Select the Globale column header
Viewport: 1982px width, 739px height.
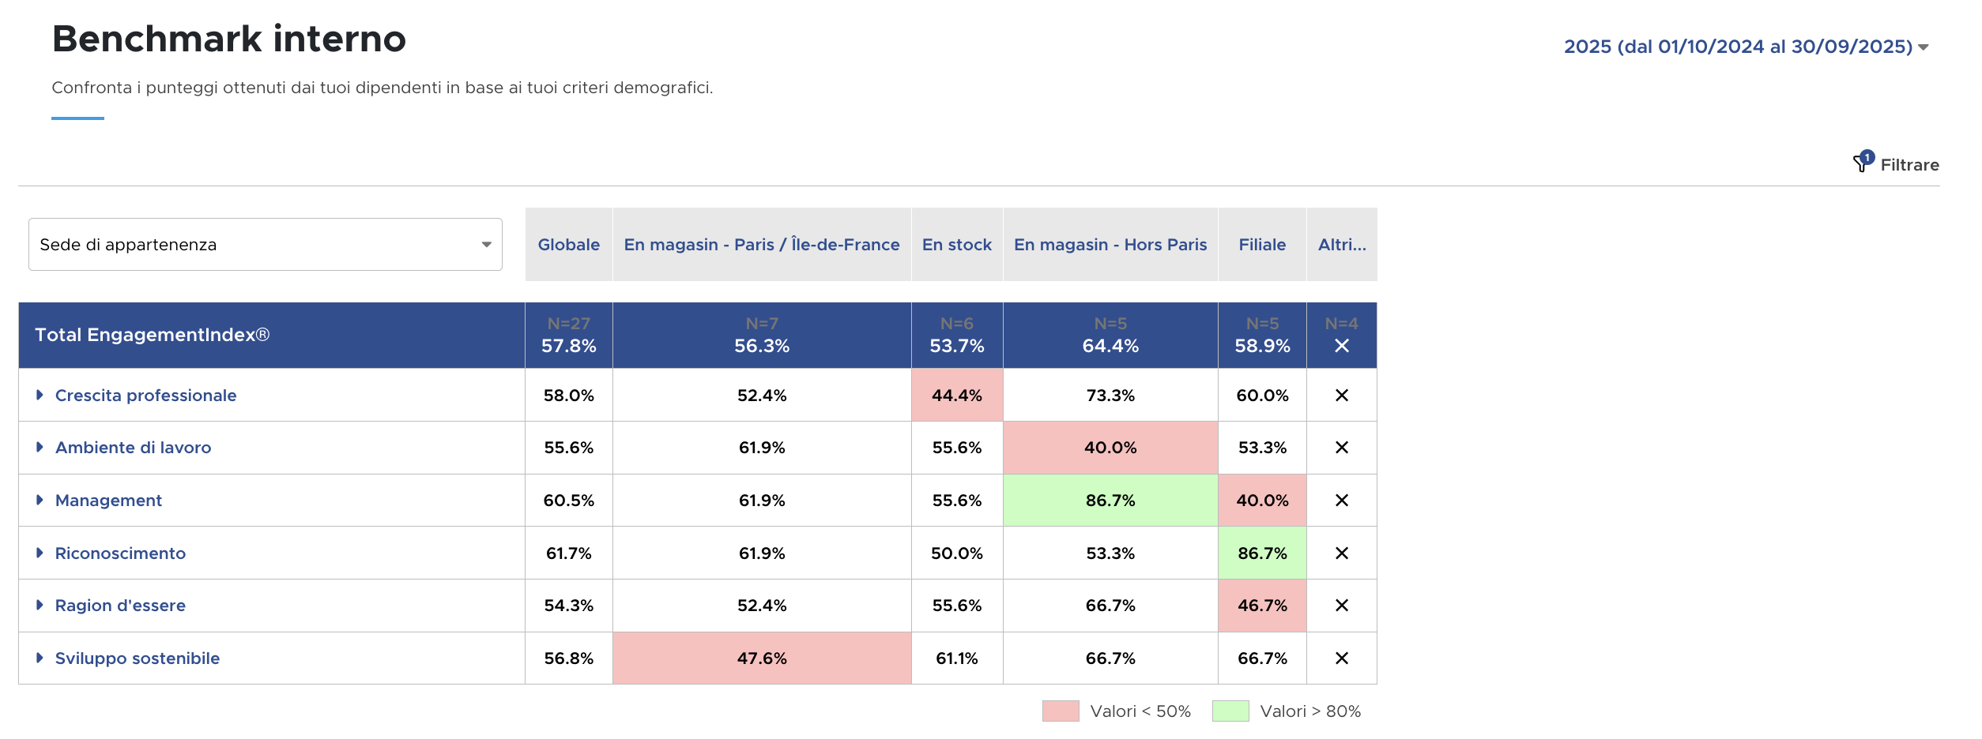tap(568, 245)
